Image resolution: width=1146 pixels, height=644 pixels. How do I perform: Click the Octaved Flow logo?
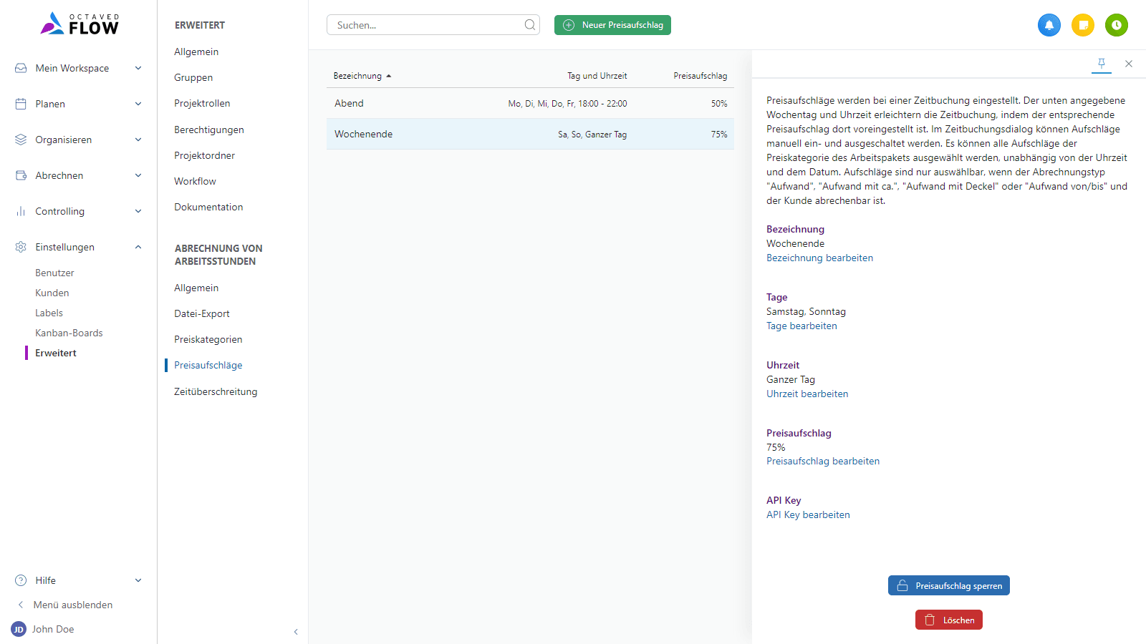click(80, 24)
